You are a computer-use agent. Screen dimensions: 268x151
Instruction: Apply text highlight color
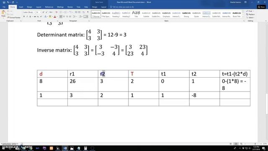tap(50, 17)
